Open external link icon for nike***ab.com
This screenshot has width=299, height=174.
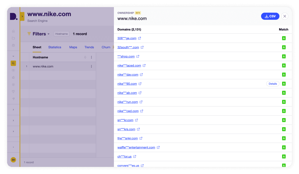(x=140, y=93)
